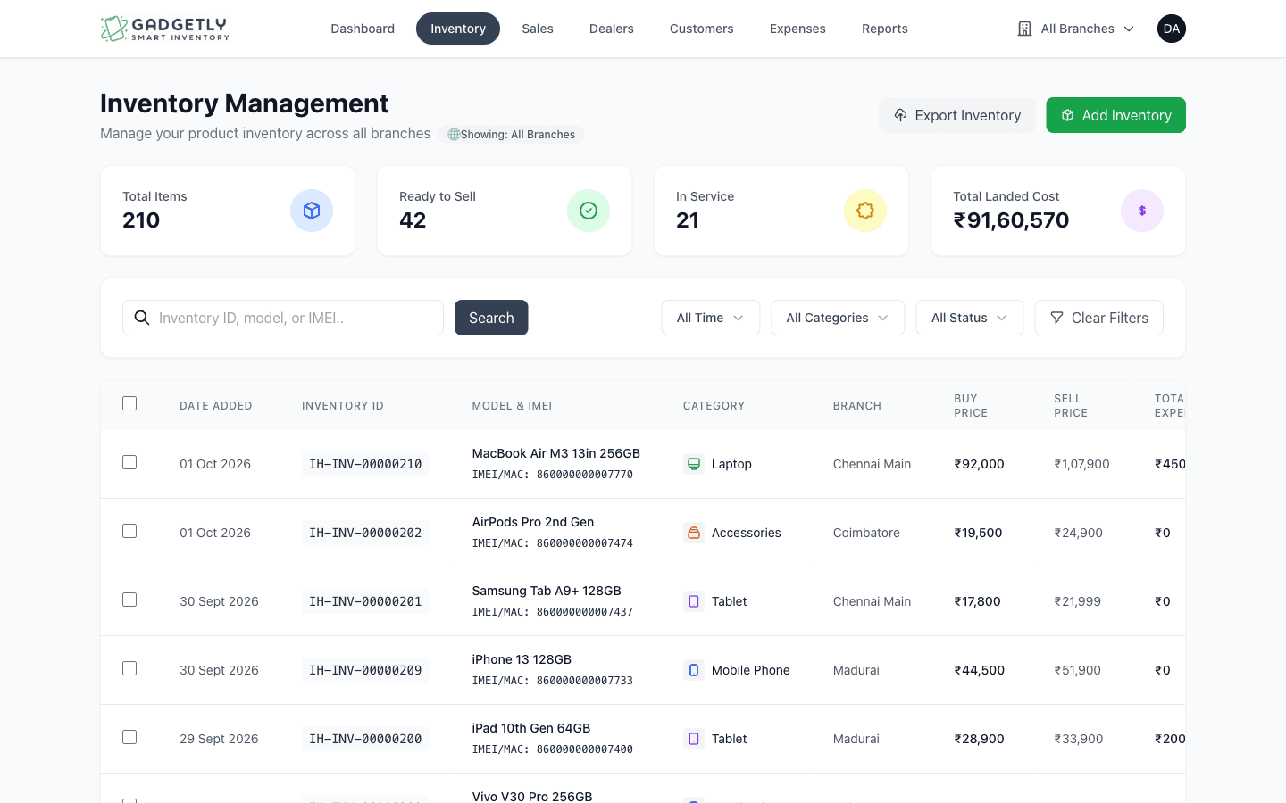Click the Accessories category icon
The image size is (1286, 803).
pyautogui.click(x=694, y=533)
